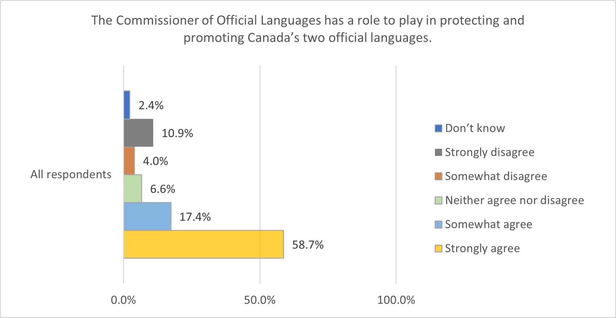Select the 10.9% data label

(x=178, y=134)
